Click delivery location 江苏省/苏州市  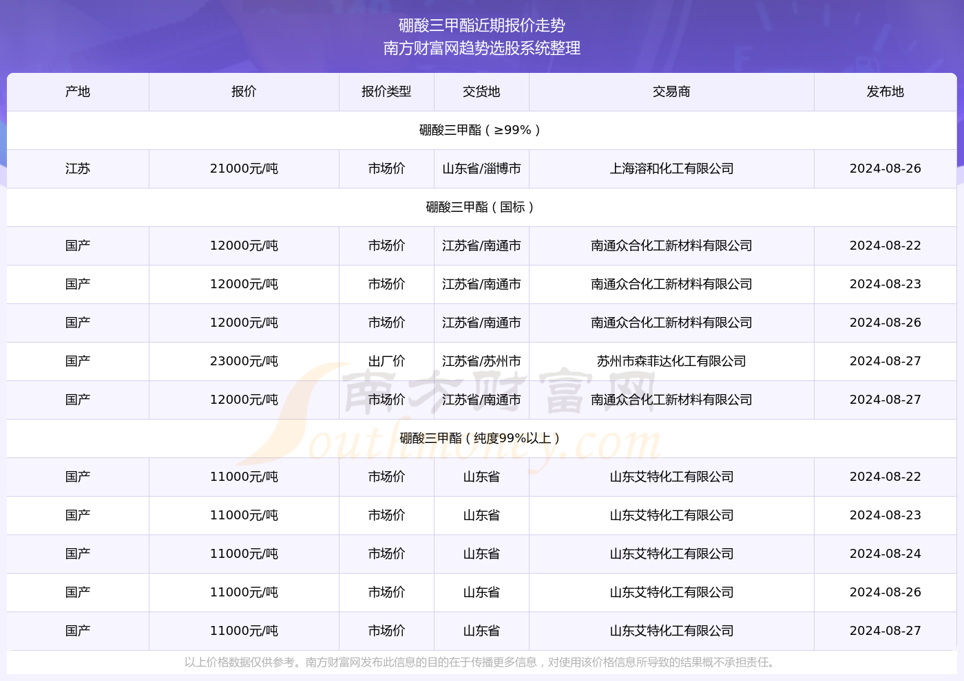[481, 361]
